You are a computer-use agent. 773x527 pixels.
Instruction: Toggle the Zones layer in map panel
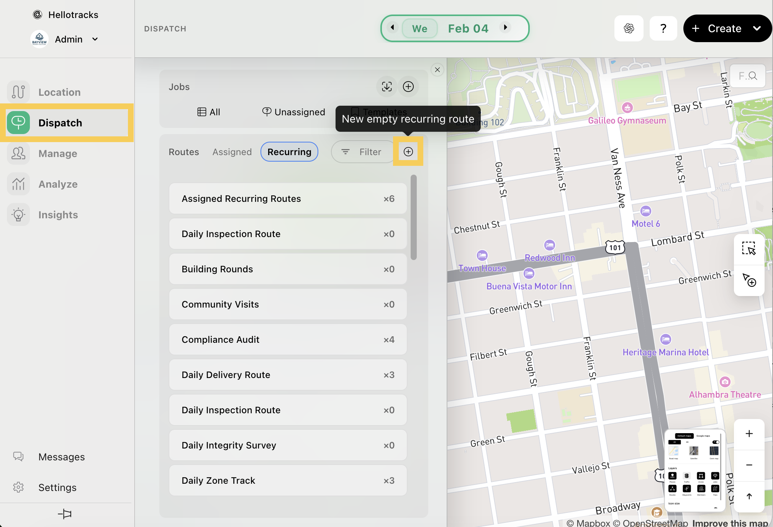701,476
